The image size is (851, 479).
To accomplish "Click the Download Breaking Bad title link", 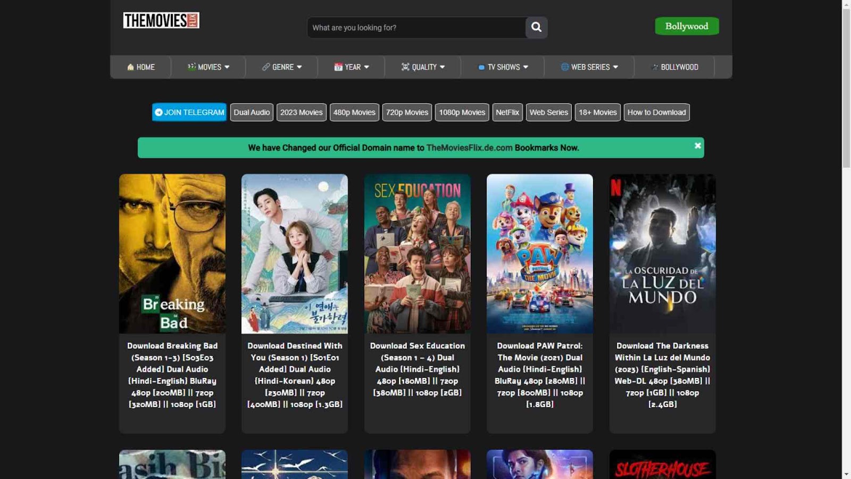I will pyautogui.click(x=172, y=375).
